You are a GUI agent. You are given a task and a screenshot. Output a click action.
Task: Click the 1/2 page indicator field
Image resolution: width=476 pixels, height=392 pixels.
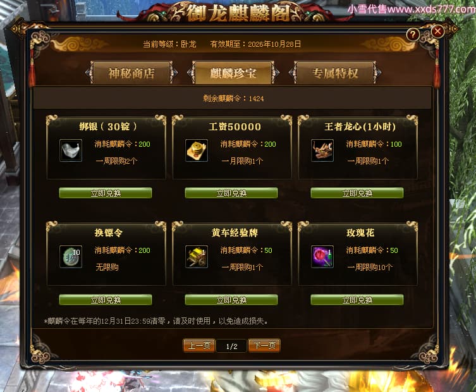[x=231, y=346]
